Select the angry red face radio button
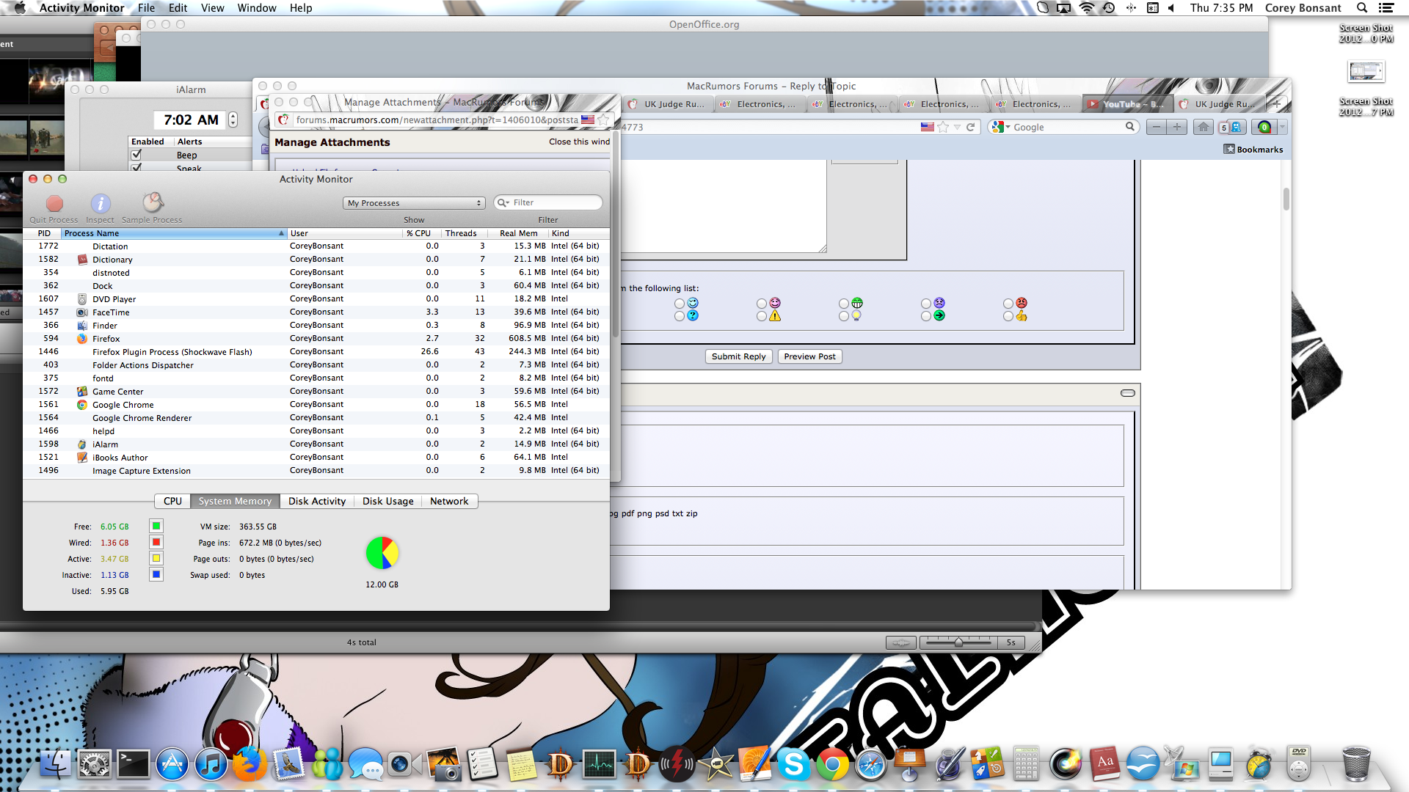 (1008, 304)
